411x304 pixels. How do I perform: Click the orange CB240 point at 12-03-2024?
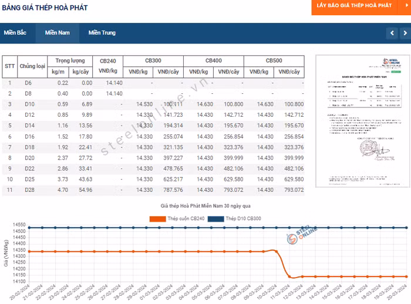[x=302, y=276]
